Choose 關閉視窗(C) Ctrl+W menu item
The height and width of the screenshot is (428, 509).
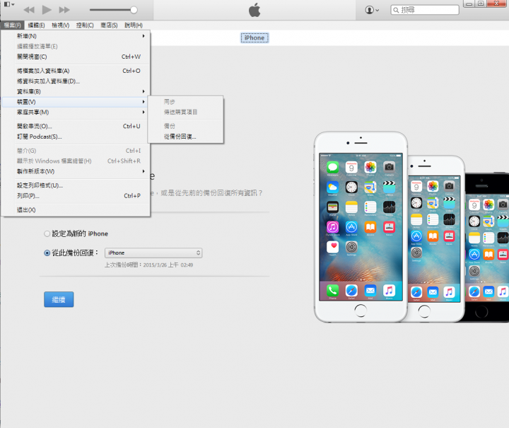(x=76, y=57)
